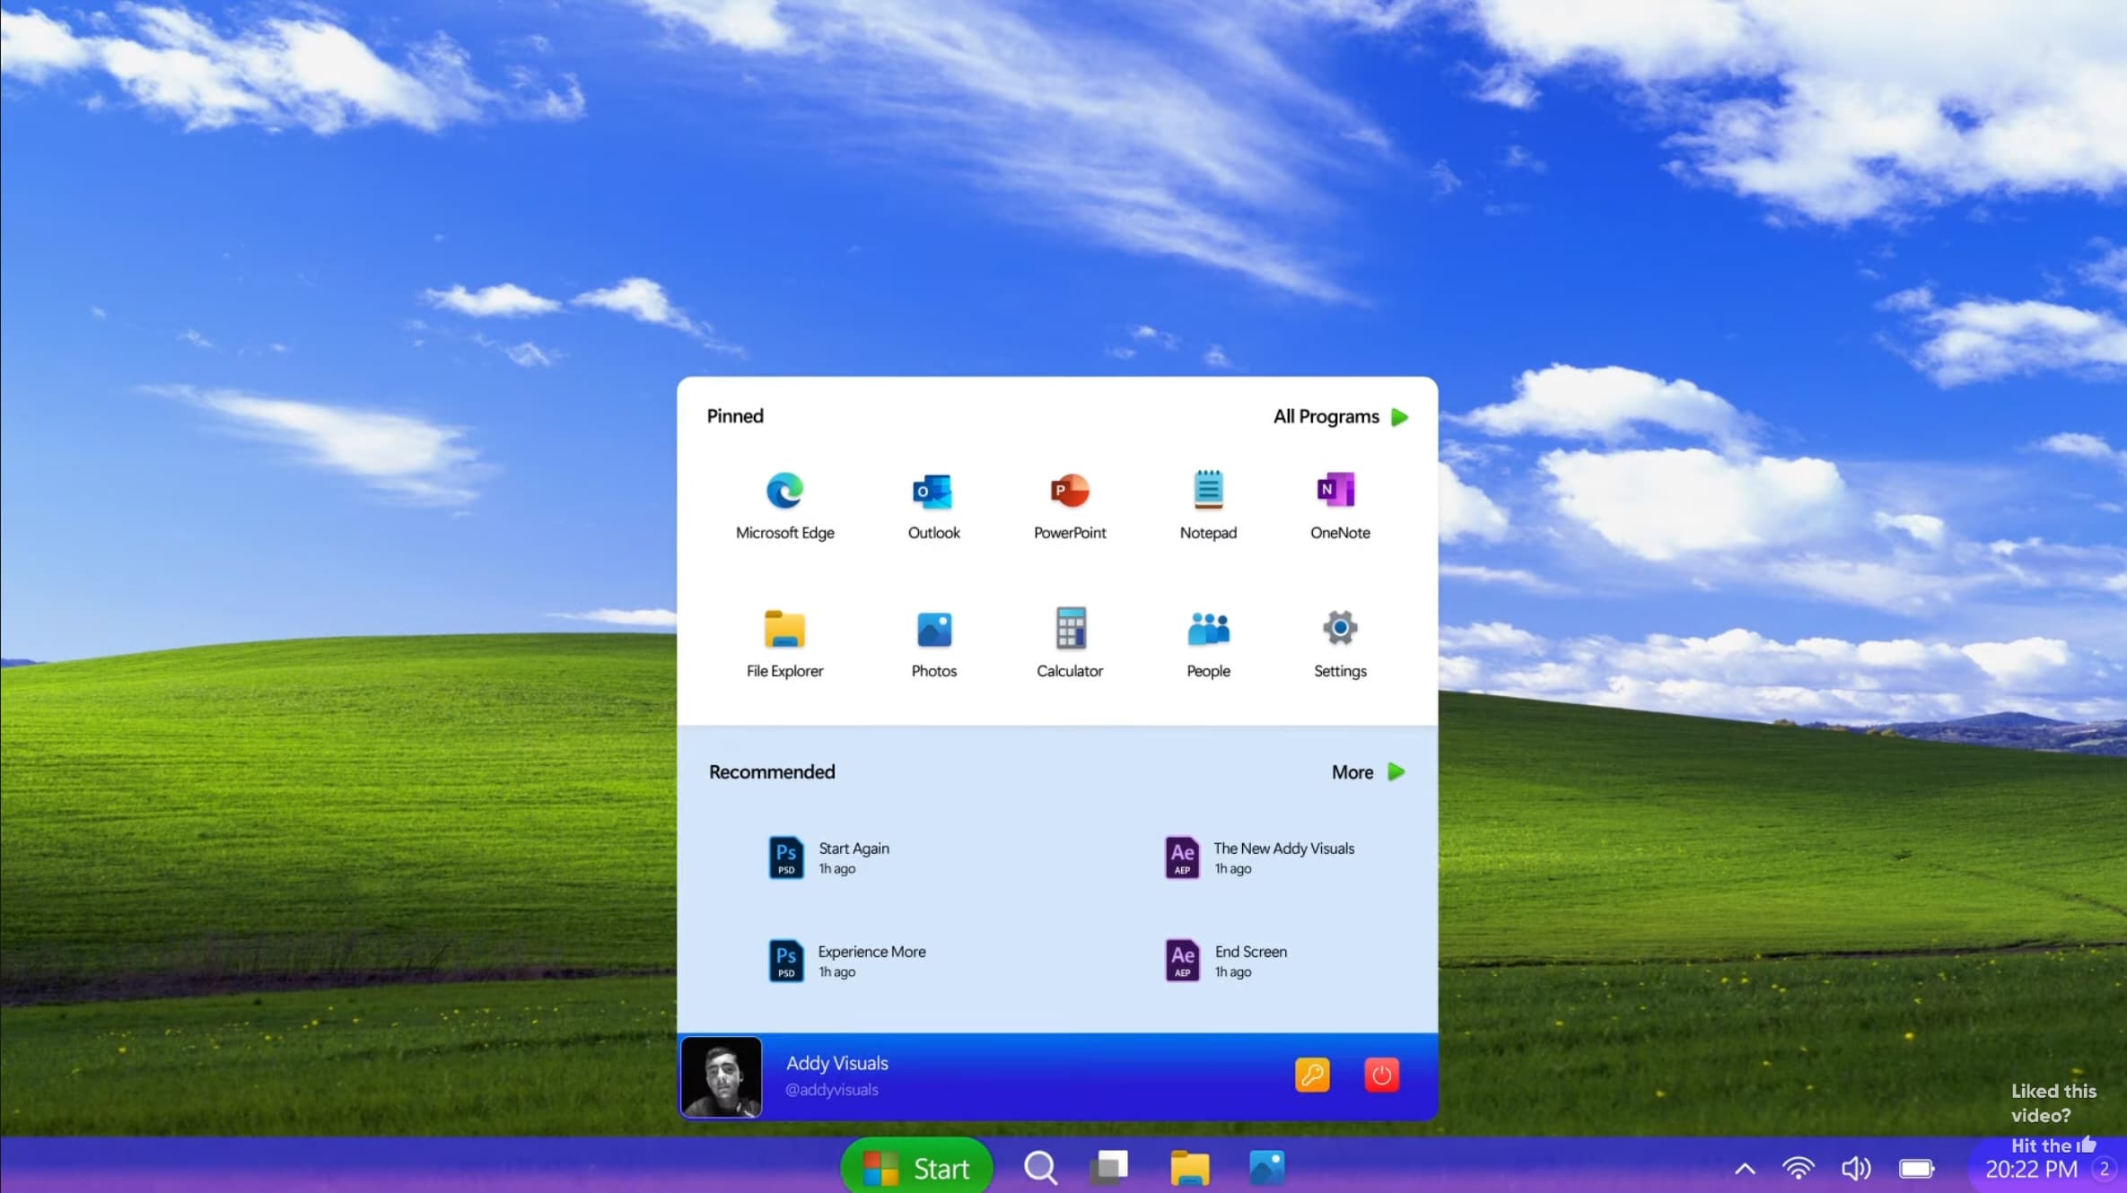This screenshot has height=1193, width=2127.
Task: Toggle Wi-Fi system tray icon
Action: tap(1799, 1168)
